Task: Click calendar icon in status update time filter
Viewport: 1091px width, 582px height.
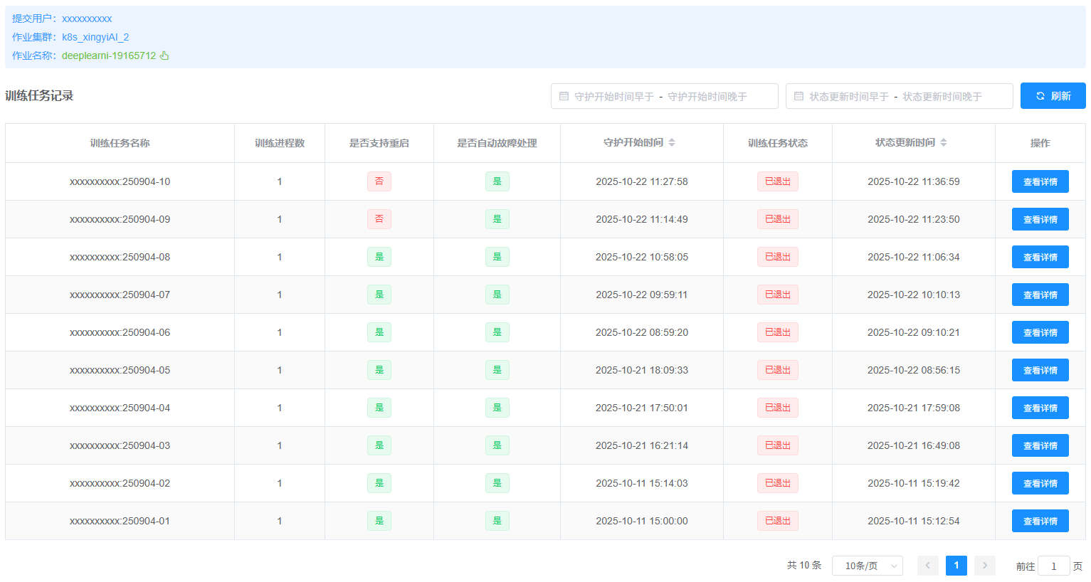Action: tap(799, 96)
